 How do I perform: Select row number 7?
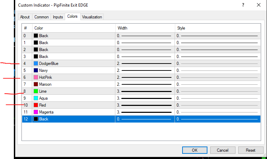25,84
